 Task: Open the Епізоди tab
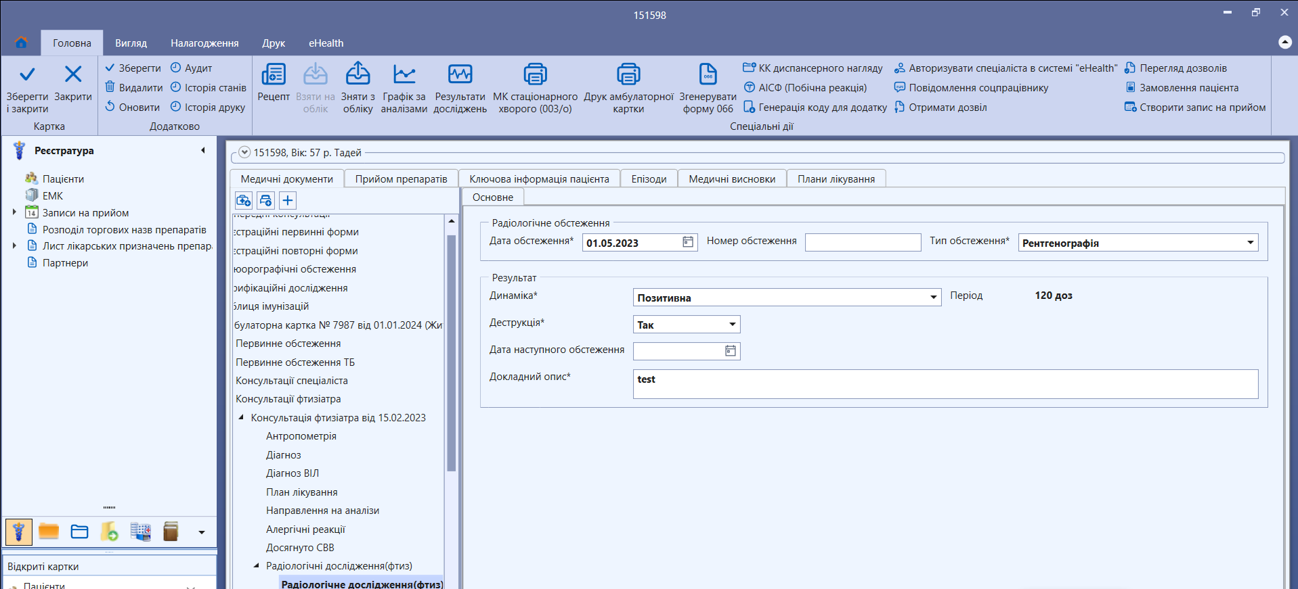[649, 179]
